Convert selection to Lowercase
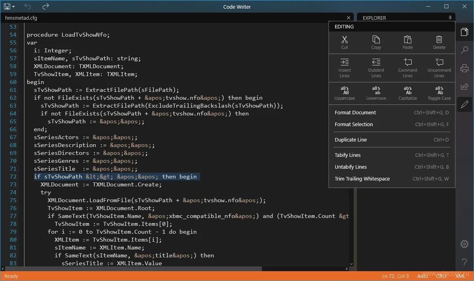 click(x=376, y=93)
